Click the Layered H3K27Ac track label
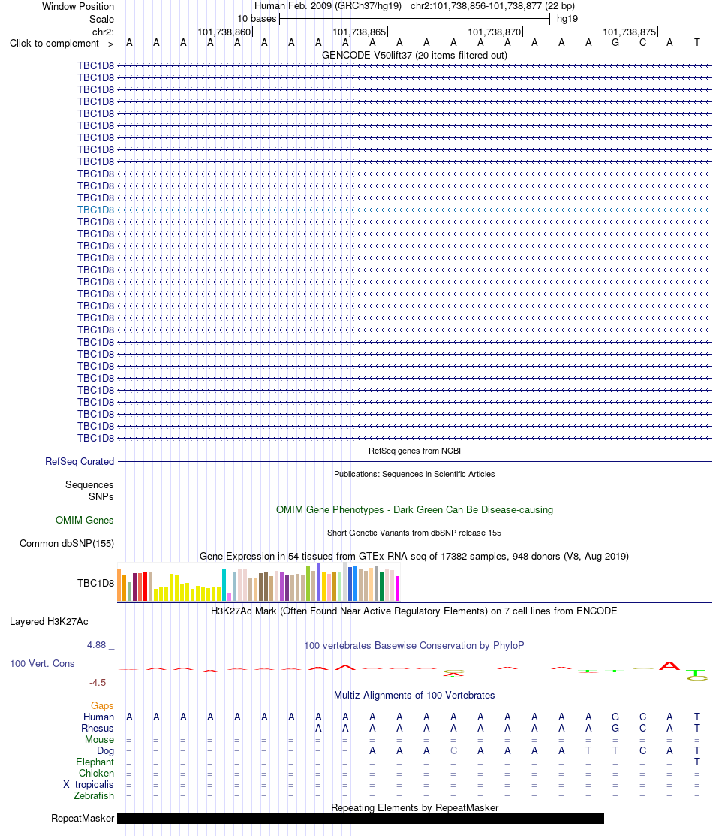713x836 pixels. 49,622
